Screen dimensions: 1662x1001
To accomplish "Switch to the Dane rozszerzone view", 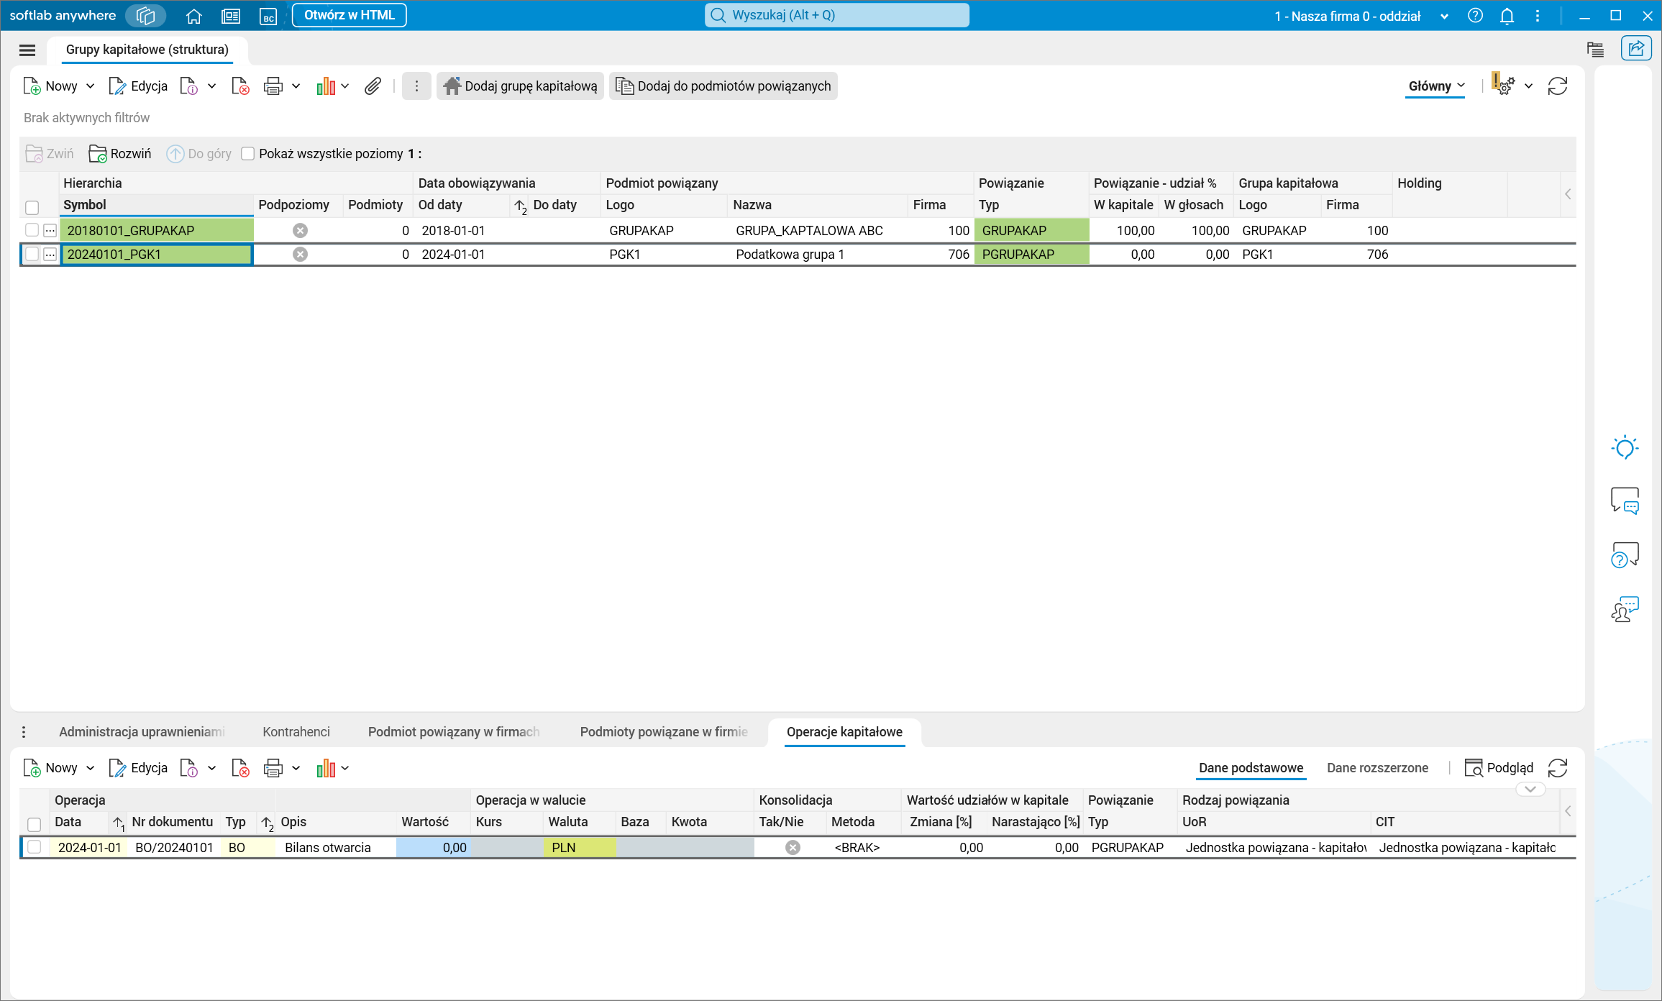I will 1376,768.
